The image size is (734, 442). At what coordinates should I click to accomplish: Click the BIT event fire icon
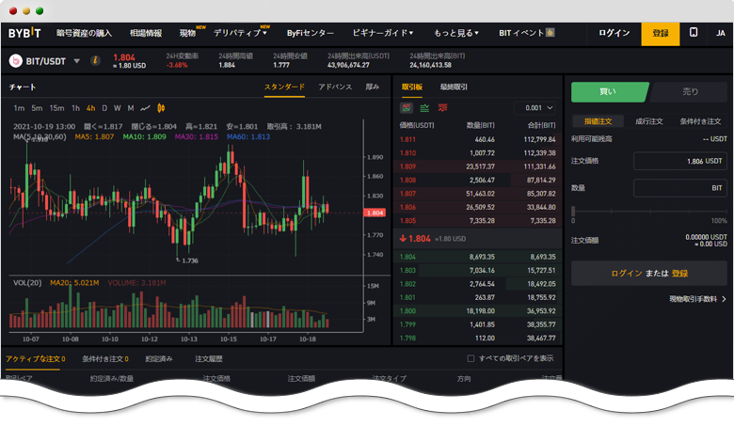(550, 32)
